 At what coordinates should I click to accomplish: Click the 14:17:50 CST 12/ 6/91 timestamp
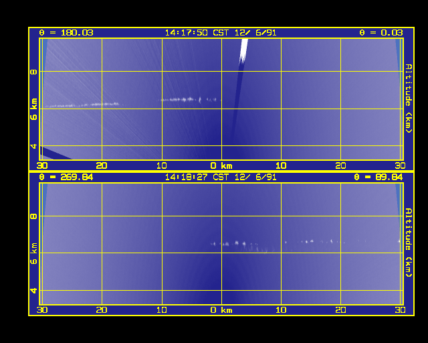point(221,33)
